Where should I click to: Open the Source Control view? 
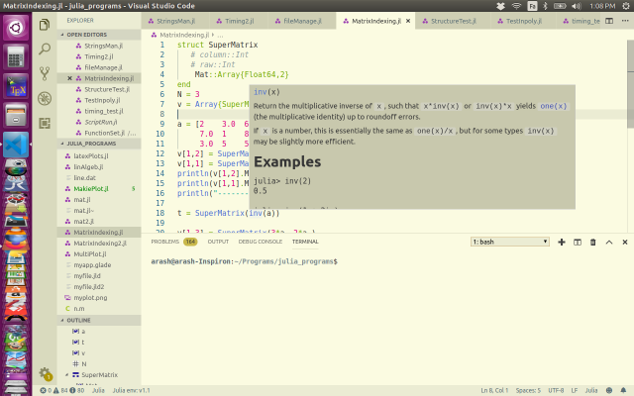click(45, 73)
